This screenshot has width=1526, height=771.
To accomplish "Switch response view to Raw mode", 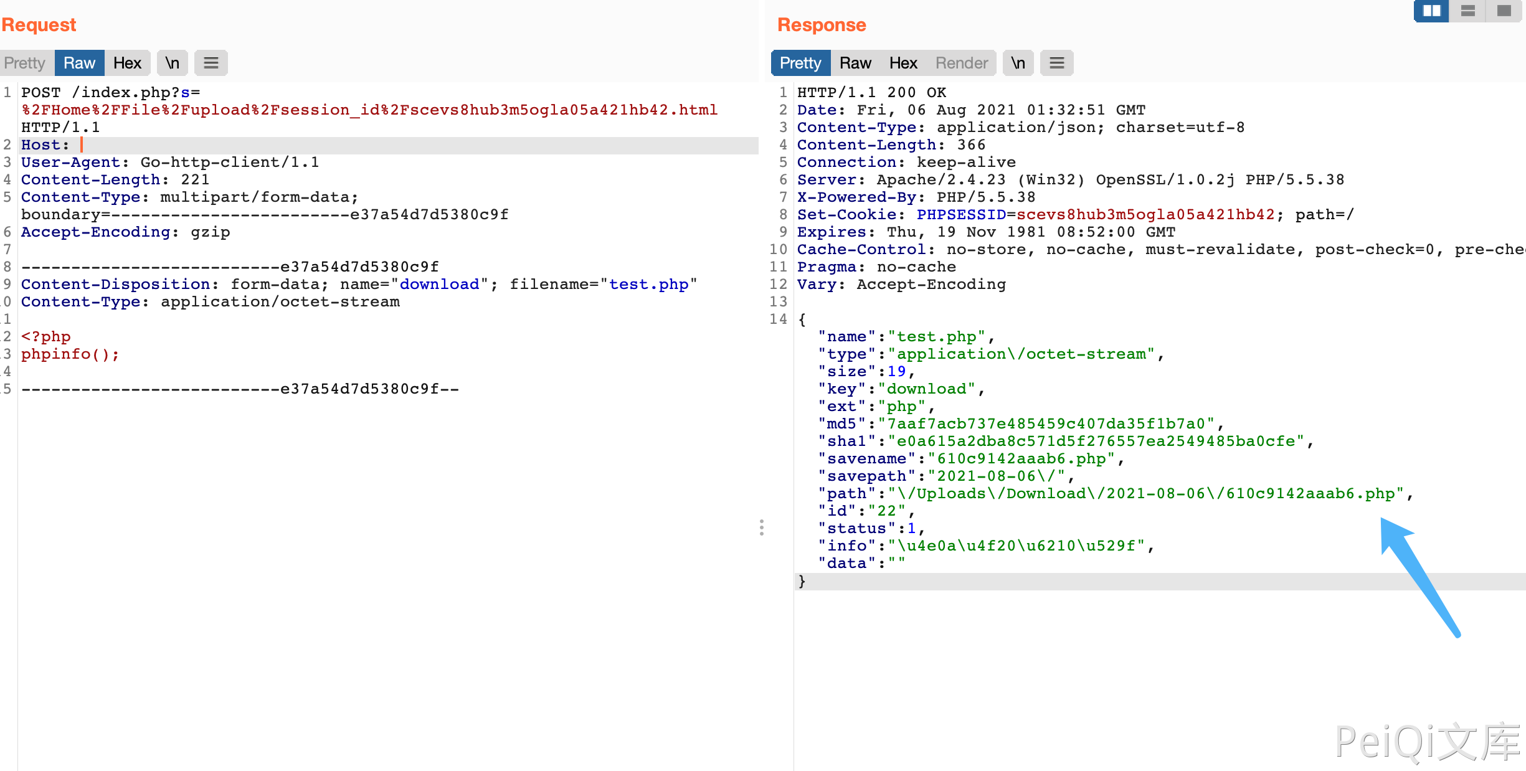I will (855, 62).
